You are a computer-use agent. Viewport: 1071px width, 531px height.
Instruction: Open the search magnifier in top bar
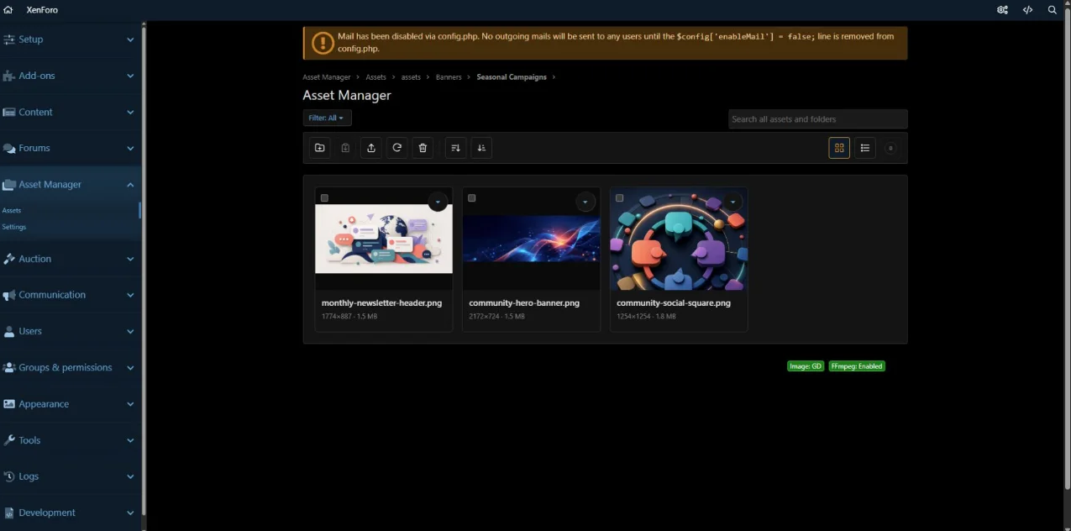tap(1053, 10)
